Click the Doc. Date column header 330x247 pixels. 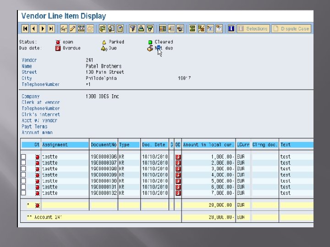[x=154, y=145]
